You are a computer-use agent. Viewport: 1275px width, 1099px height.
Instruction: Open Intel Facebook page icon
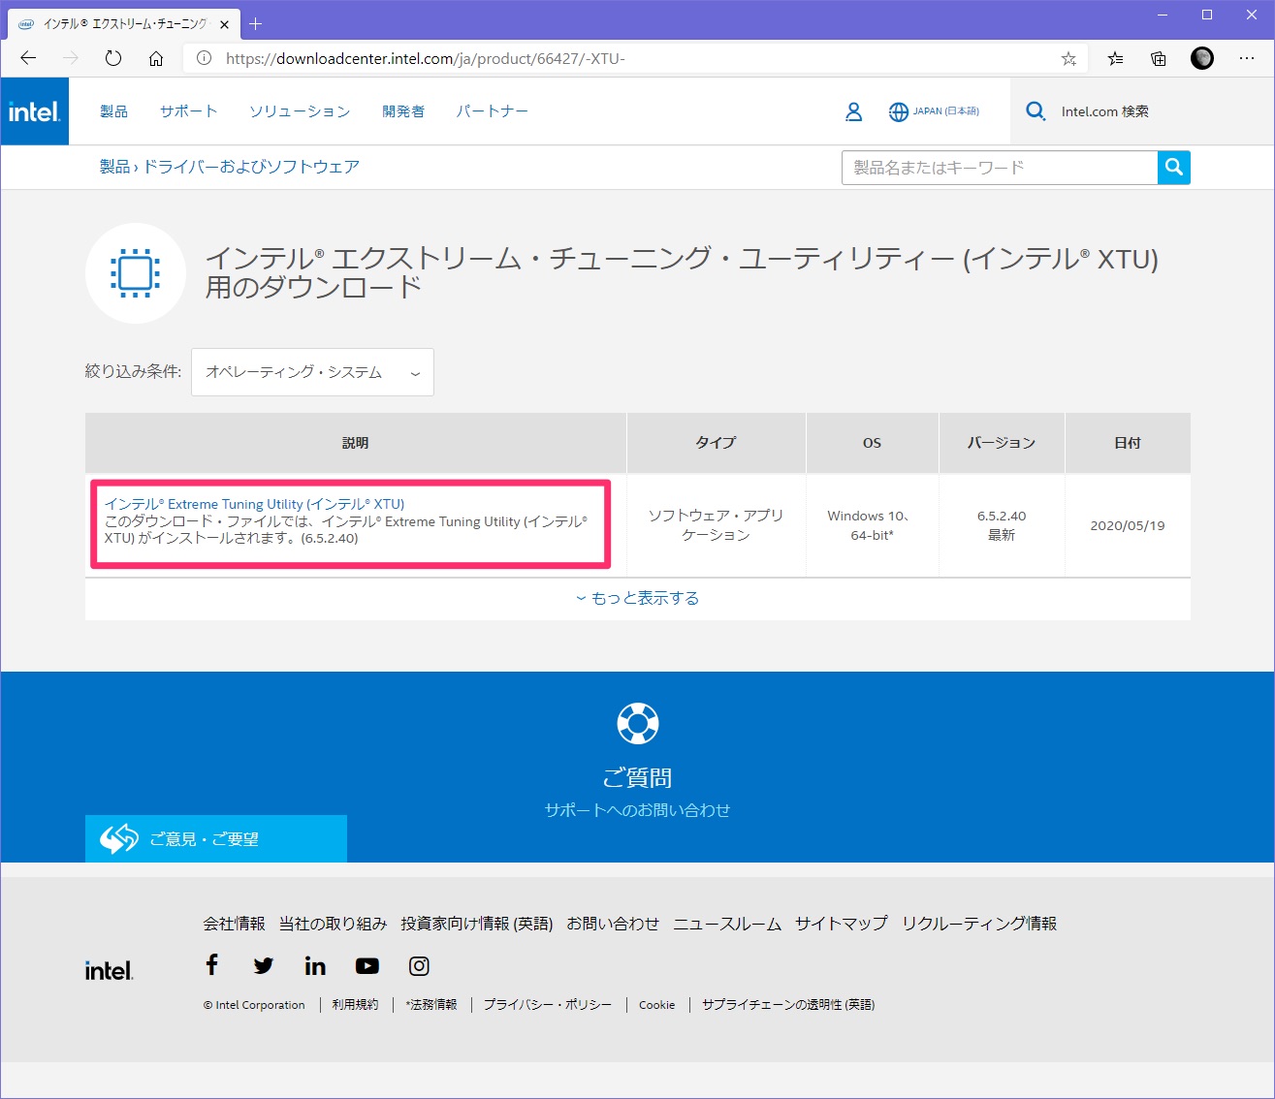click(212, 964)
